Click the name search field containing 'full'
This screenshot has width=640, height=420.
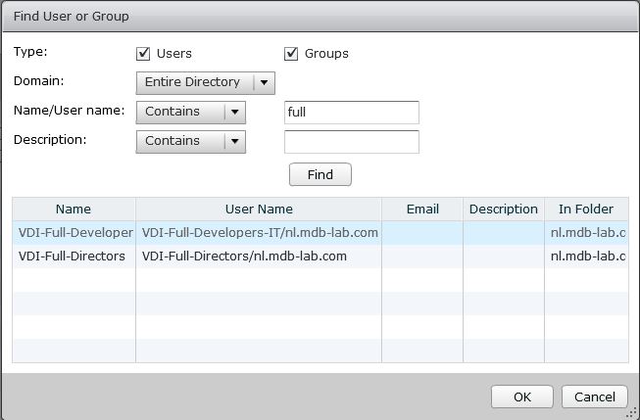click(351, 113)
